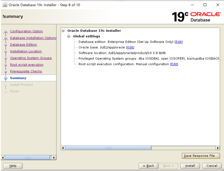Click the Install Product step label

(x=21, y=85)
